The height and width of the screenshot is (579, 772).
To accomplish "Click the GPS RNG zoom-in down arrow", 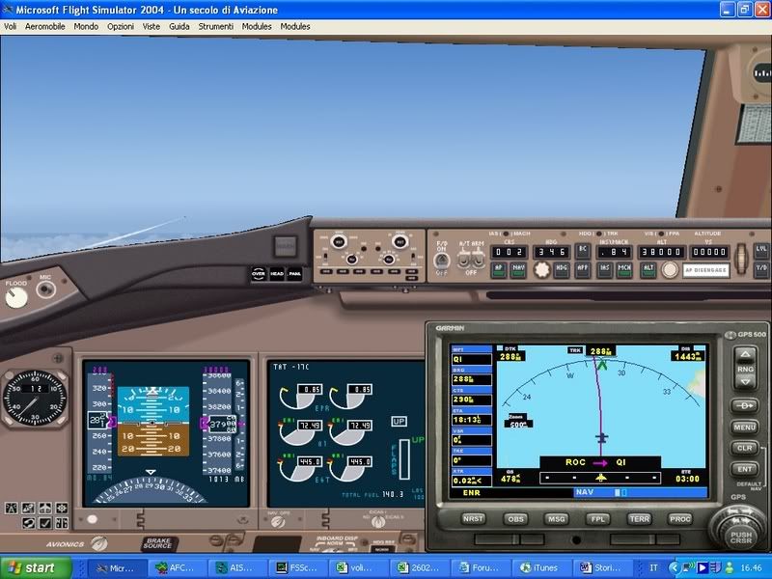I will pos(745,381).
